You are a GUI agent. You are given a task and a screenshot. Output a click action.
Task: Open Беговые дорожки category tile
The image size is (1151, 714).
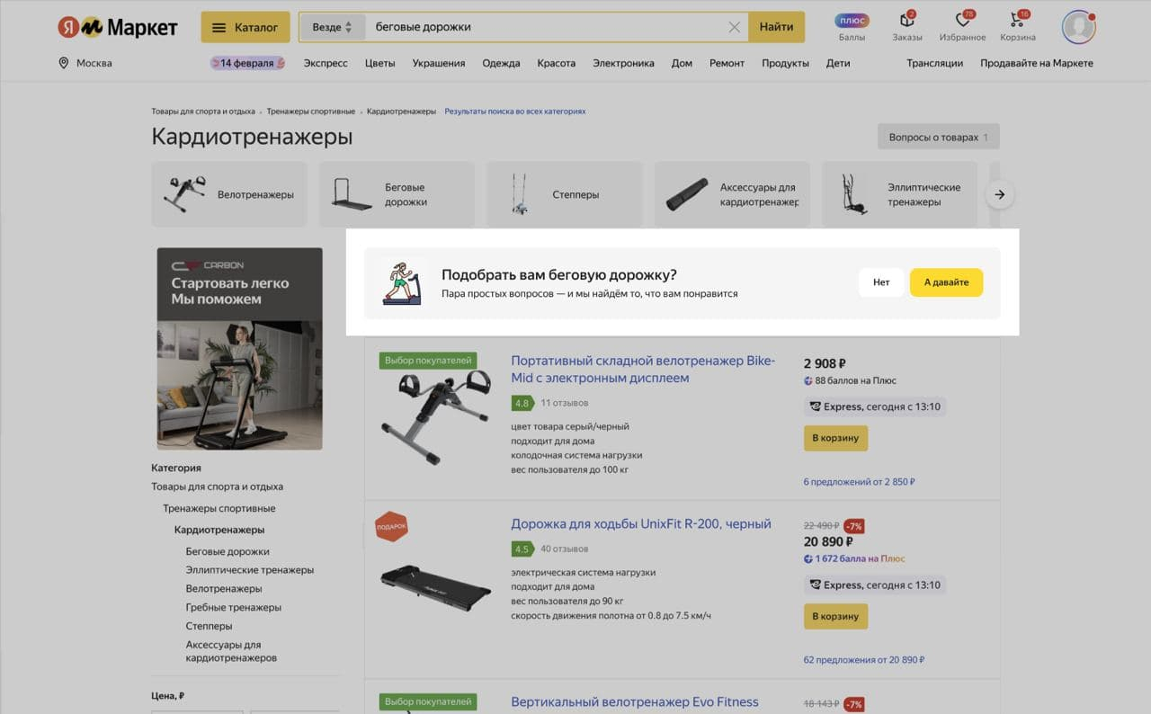click(x=397, y=194)
